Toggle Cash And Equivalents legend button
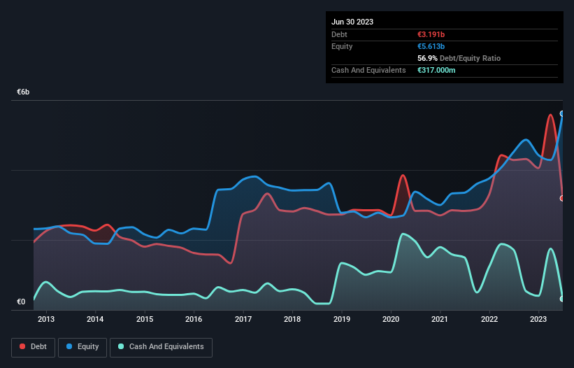 [161, 347]
